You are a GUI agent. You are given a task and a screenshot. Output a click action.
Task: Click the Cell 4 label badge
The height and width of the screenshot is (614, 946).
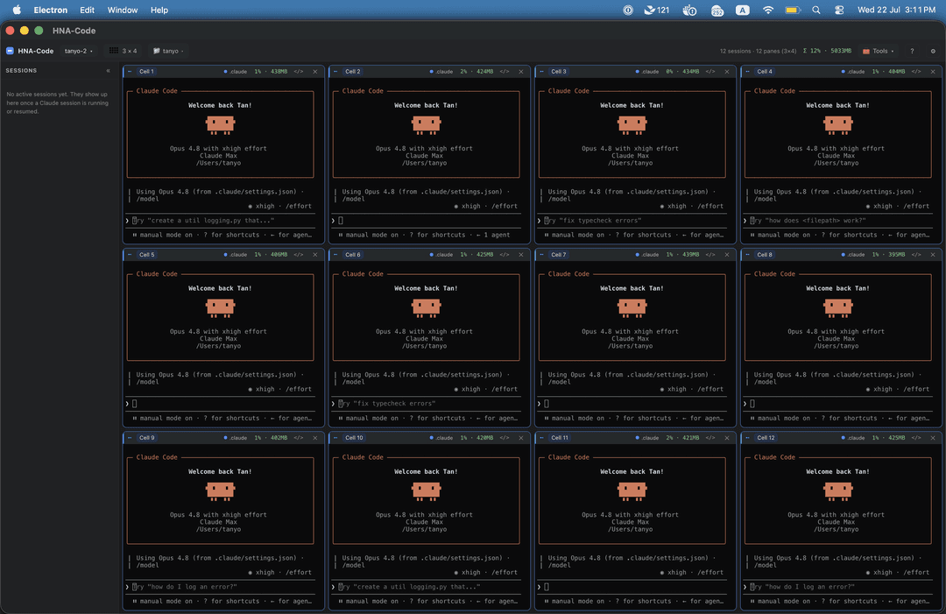tap(765, 72)
